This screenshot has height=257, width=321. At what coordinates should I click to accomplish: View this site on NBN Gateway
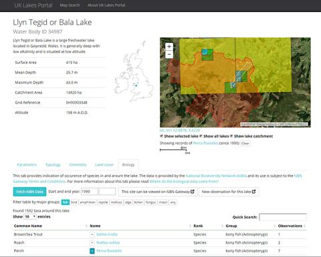[x=158, y=192]
